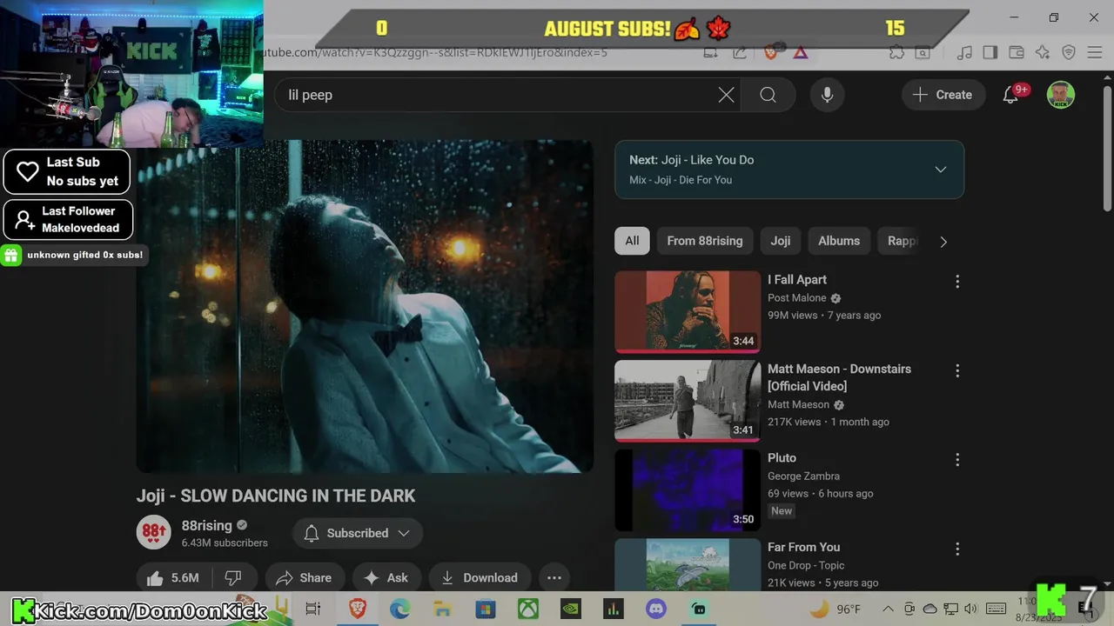Click the volume icon in system tray
The width and height of the screenshot is (1114, 626).
[971, 609]
